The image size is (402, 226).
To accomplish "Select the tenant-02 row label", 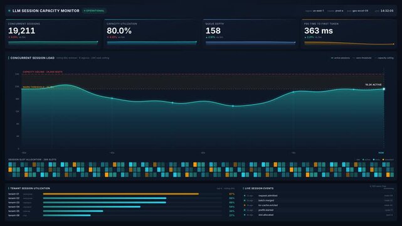I will coord(14,198).
